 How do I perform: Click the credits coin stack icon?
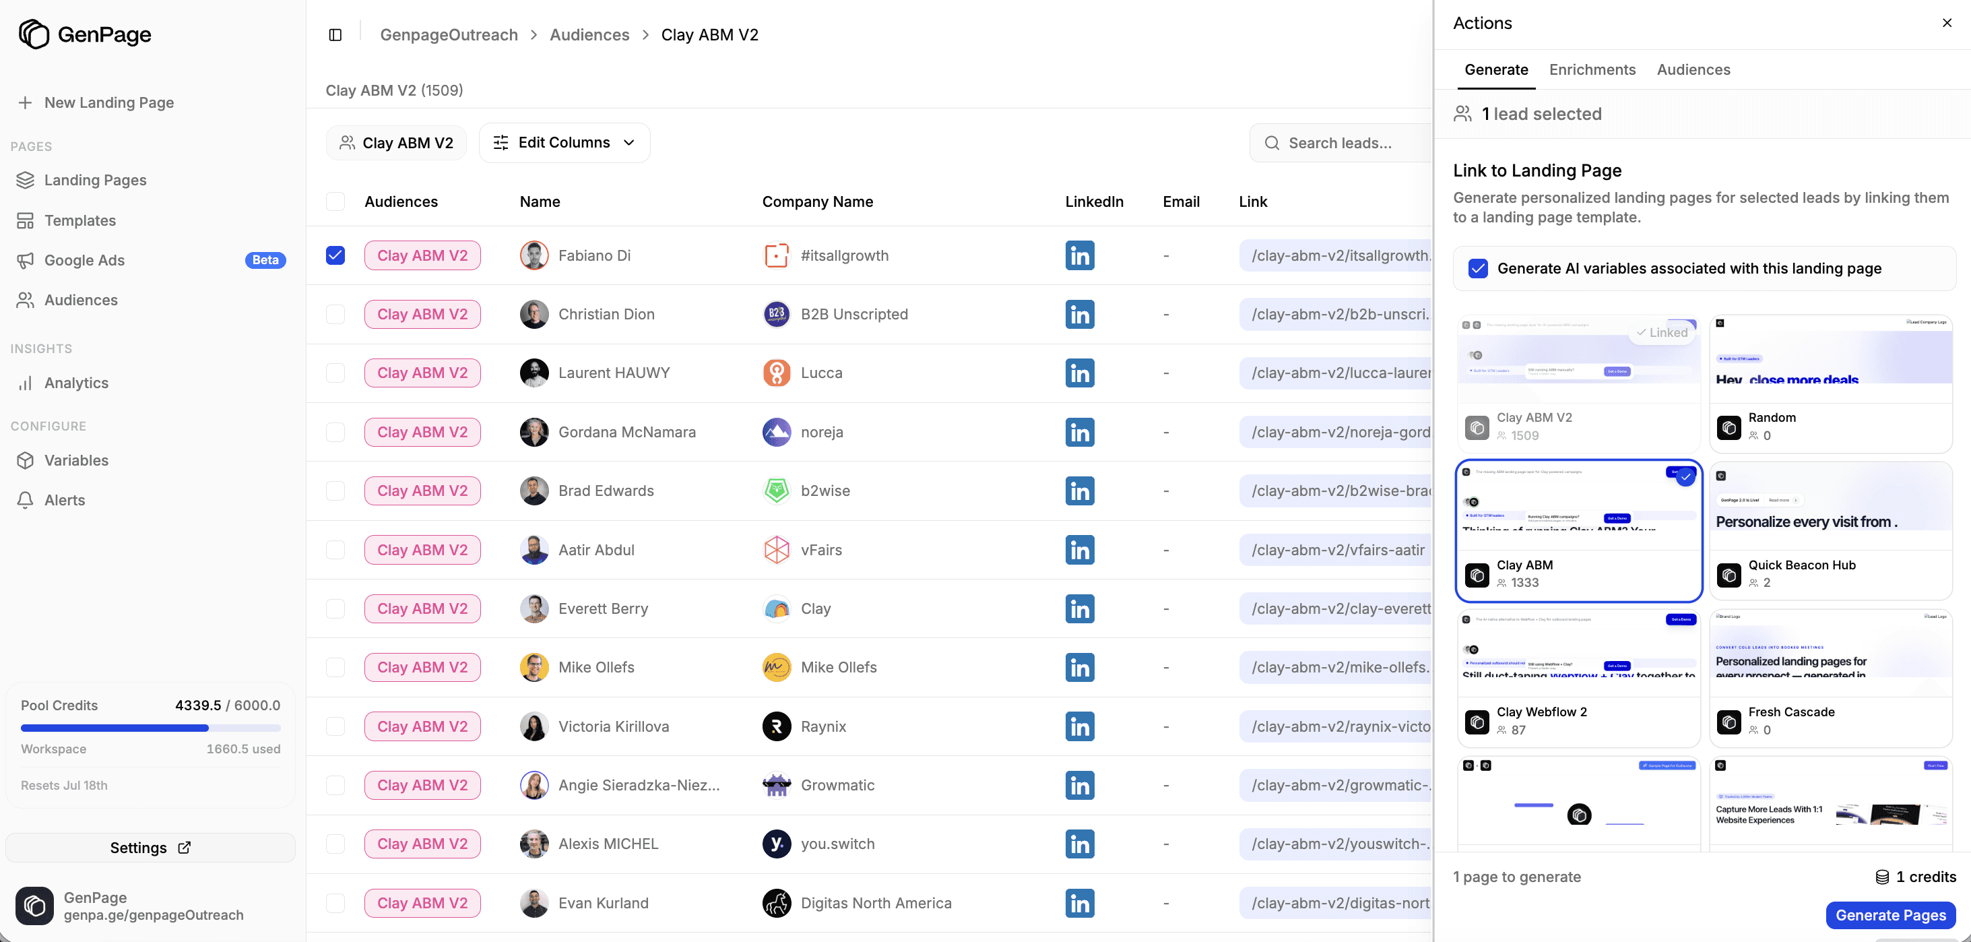[x=1882, y=877]
